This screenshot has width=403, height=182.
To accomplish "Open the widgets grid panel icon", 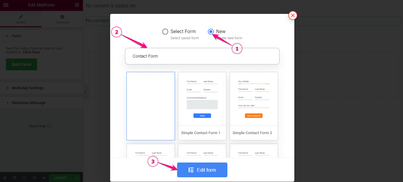I will pyautogui.click(x=77, y=5).
